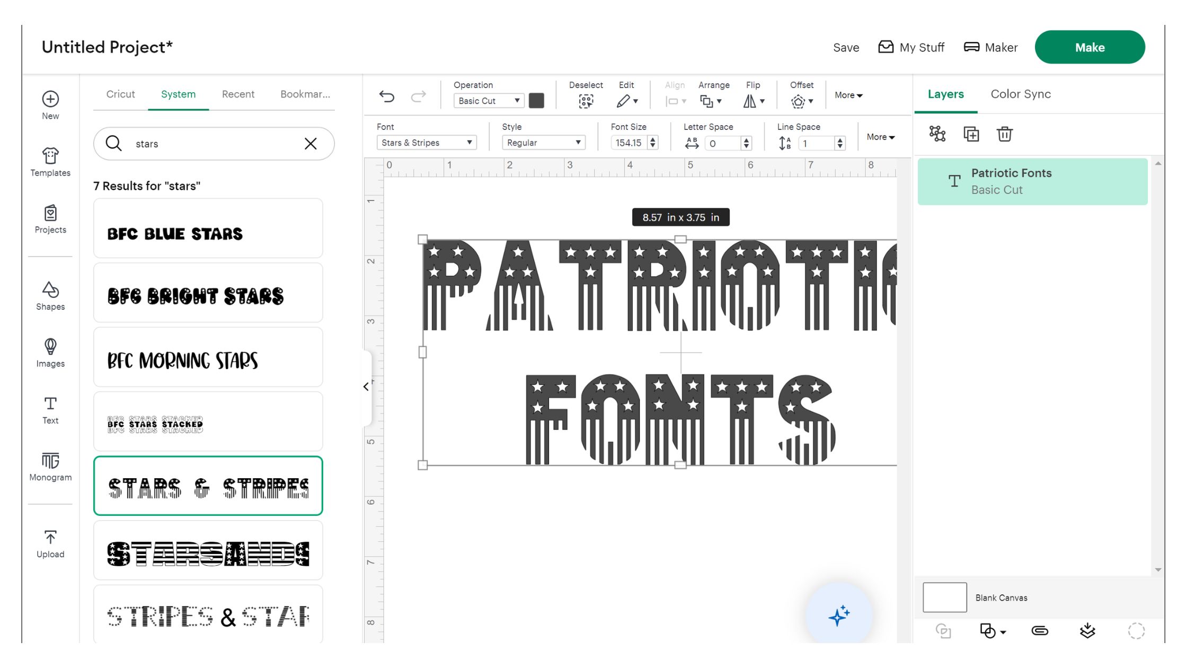
Task: Click the Monogram sidebar icon
Action: pyautogui.click(x=50, y=465)
